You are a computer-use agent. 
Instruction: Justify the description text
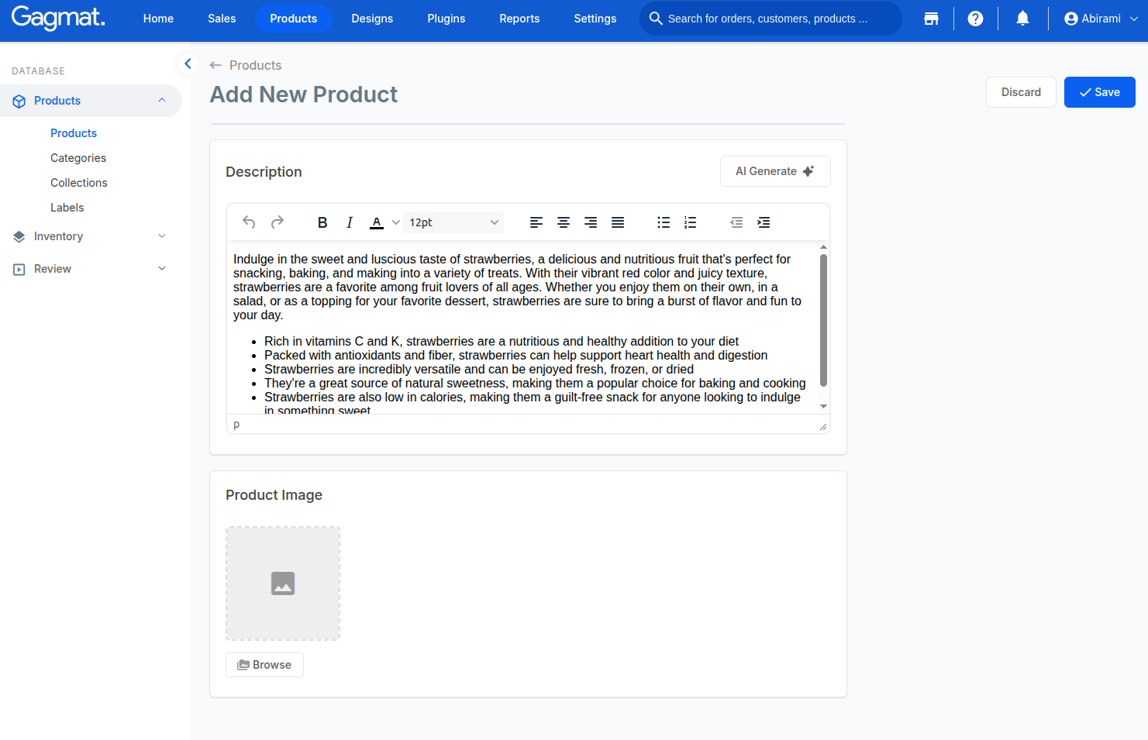coord(618,222)
